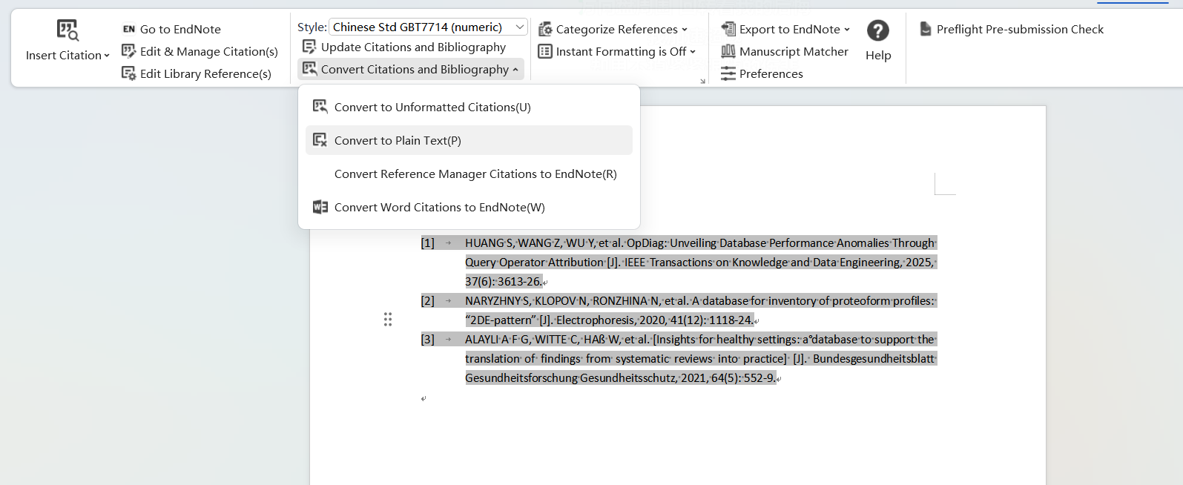Open bibliography dialog launcher arrow
1183x485 pixels.
[702, 81]
